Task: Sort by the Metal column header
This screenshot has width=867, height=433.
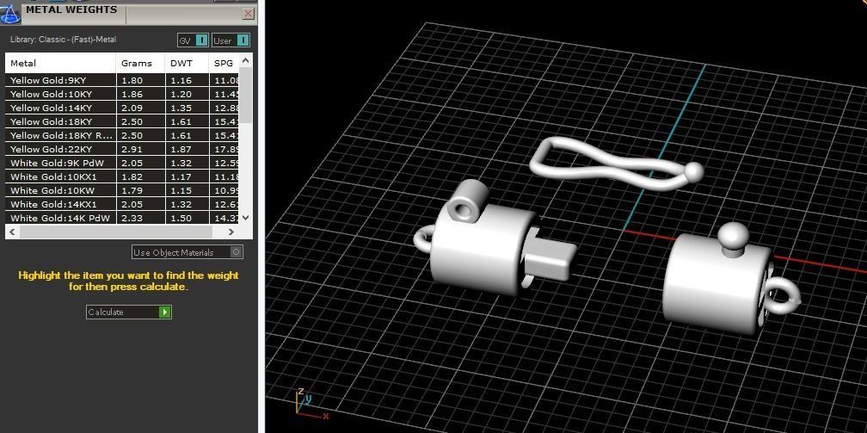Action: pos(61,63)
